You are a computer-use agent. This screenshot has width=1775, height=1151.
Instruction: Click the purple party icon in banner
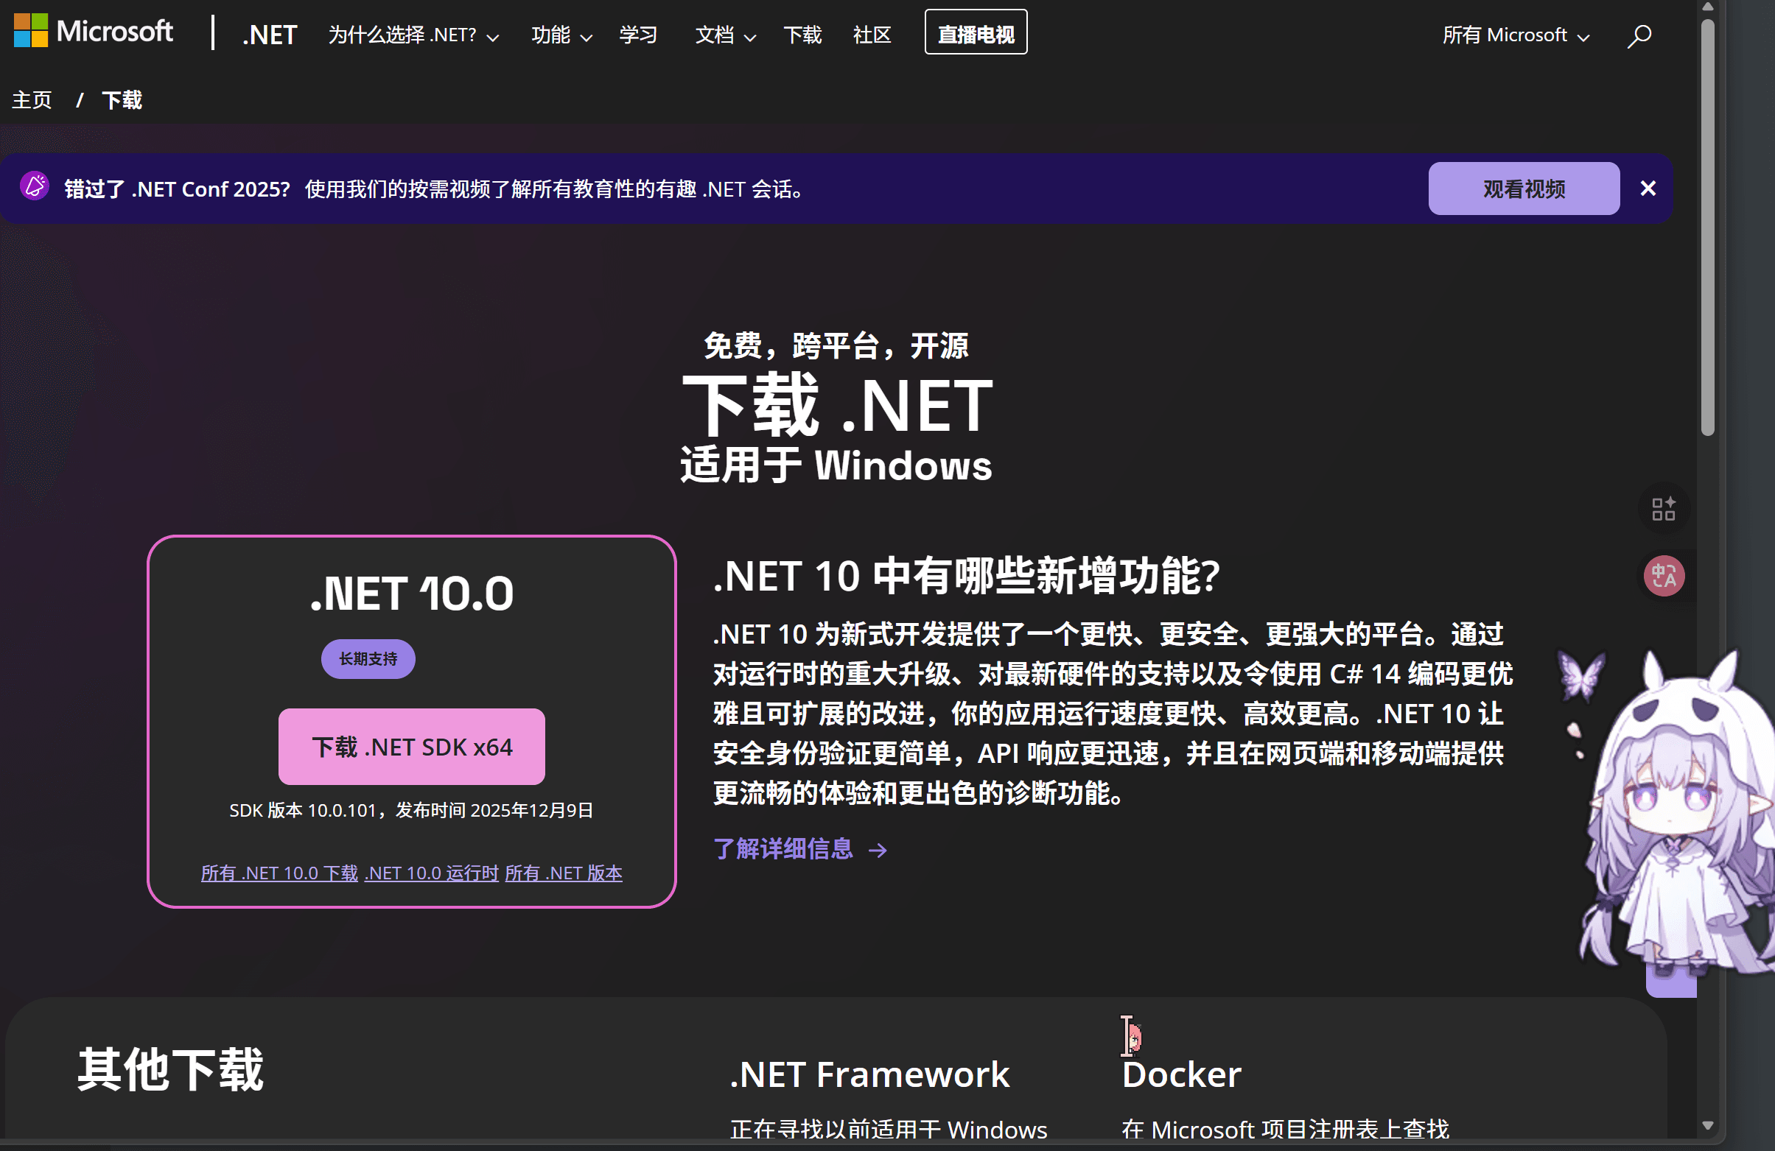pyautogui.click(x=35, y=186)
